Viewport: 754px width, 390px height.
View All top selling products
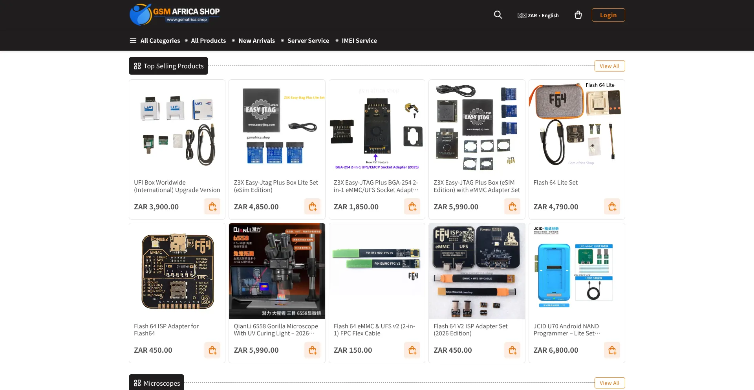pos(609,66)
